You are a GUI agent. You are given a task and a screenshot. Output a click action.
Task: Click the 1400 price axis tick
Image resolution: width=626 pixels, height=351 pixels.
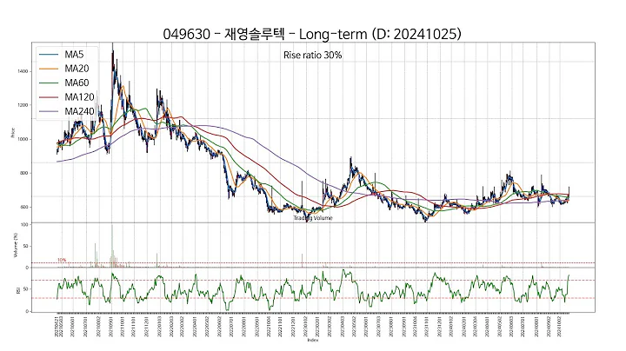tap(23, 71)
